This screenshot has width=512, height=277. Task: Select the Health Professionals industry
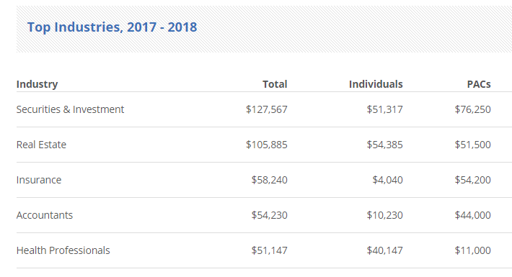63,250
